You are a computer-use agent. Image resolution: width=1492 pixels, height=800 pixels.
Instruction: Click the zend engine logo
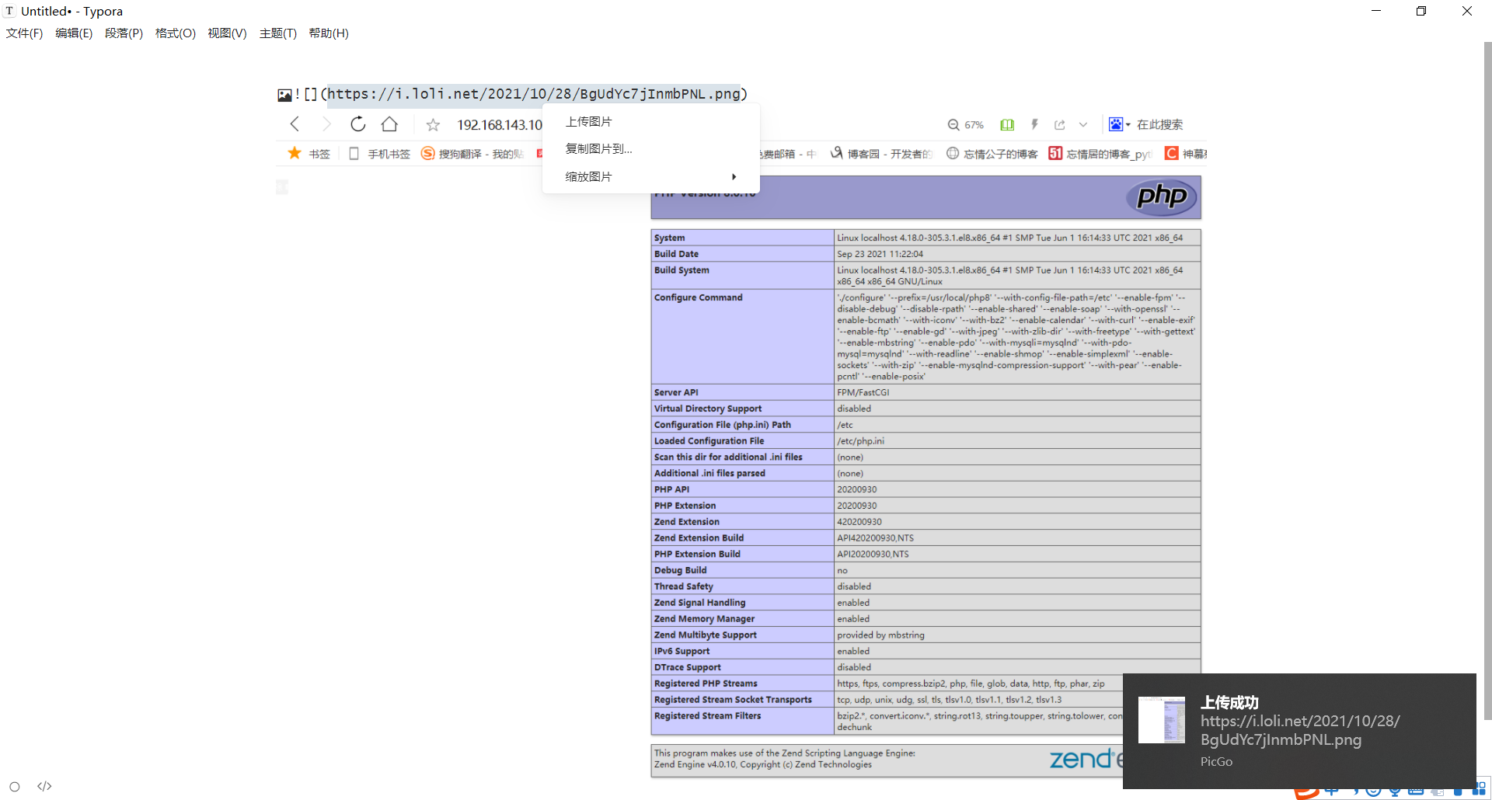point(1086,759)
